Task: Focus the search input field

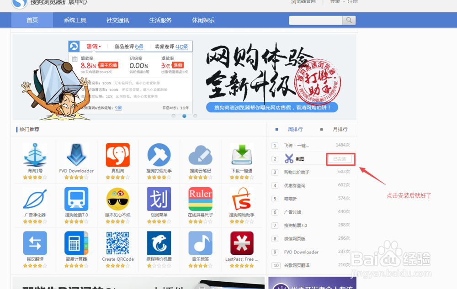Action: (316, 21)
